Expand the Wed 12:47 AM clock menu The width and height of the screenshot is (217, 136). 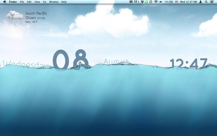(188, 2)
